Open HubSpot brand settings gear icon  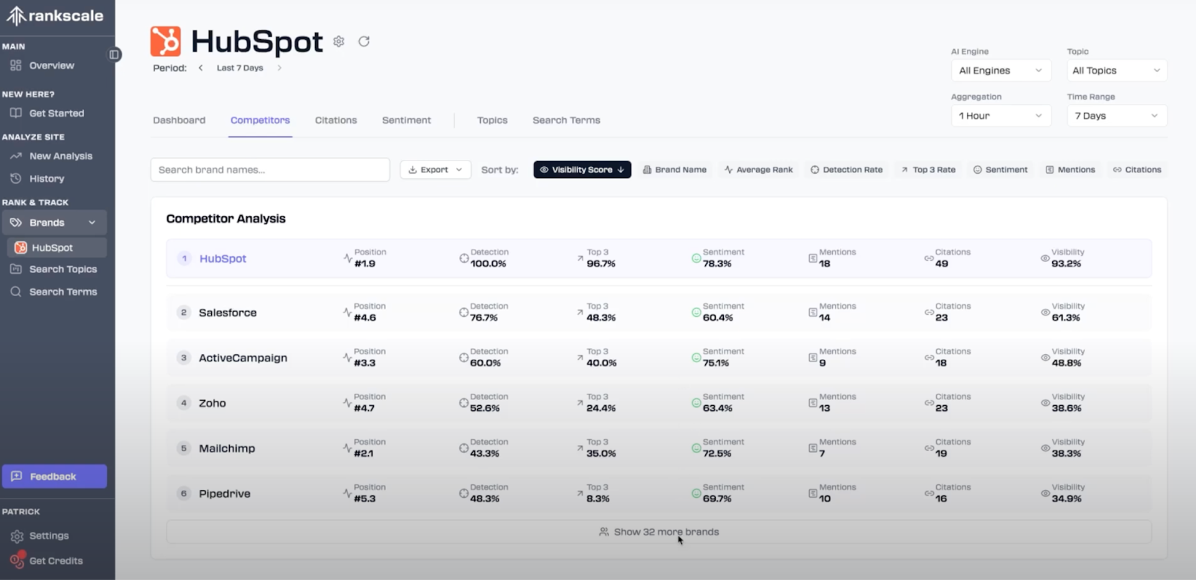[338, 41]
